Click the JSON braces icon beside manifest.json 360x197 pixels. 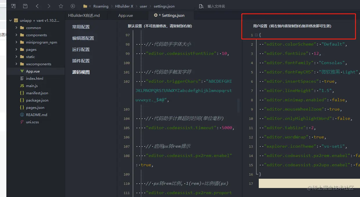22,93
